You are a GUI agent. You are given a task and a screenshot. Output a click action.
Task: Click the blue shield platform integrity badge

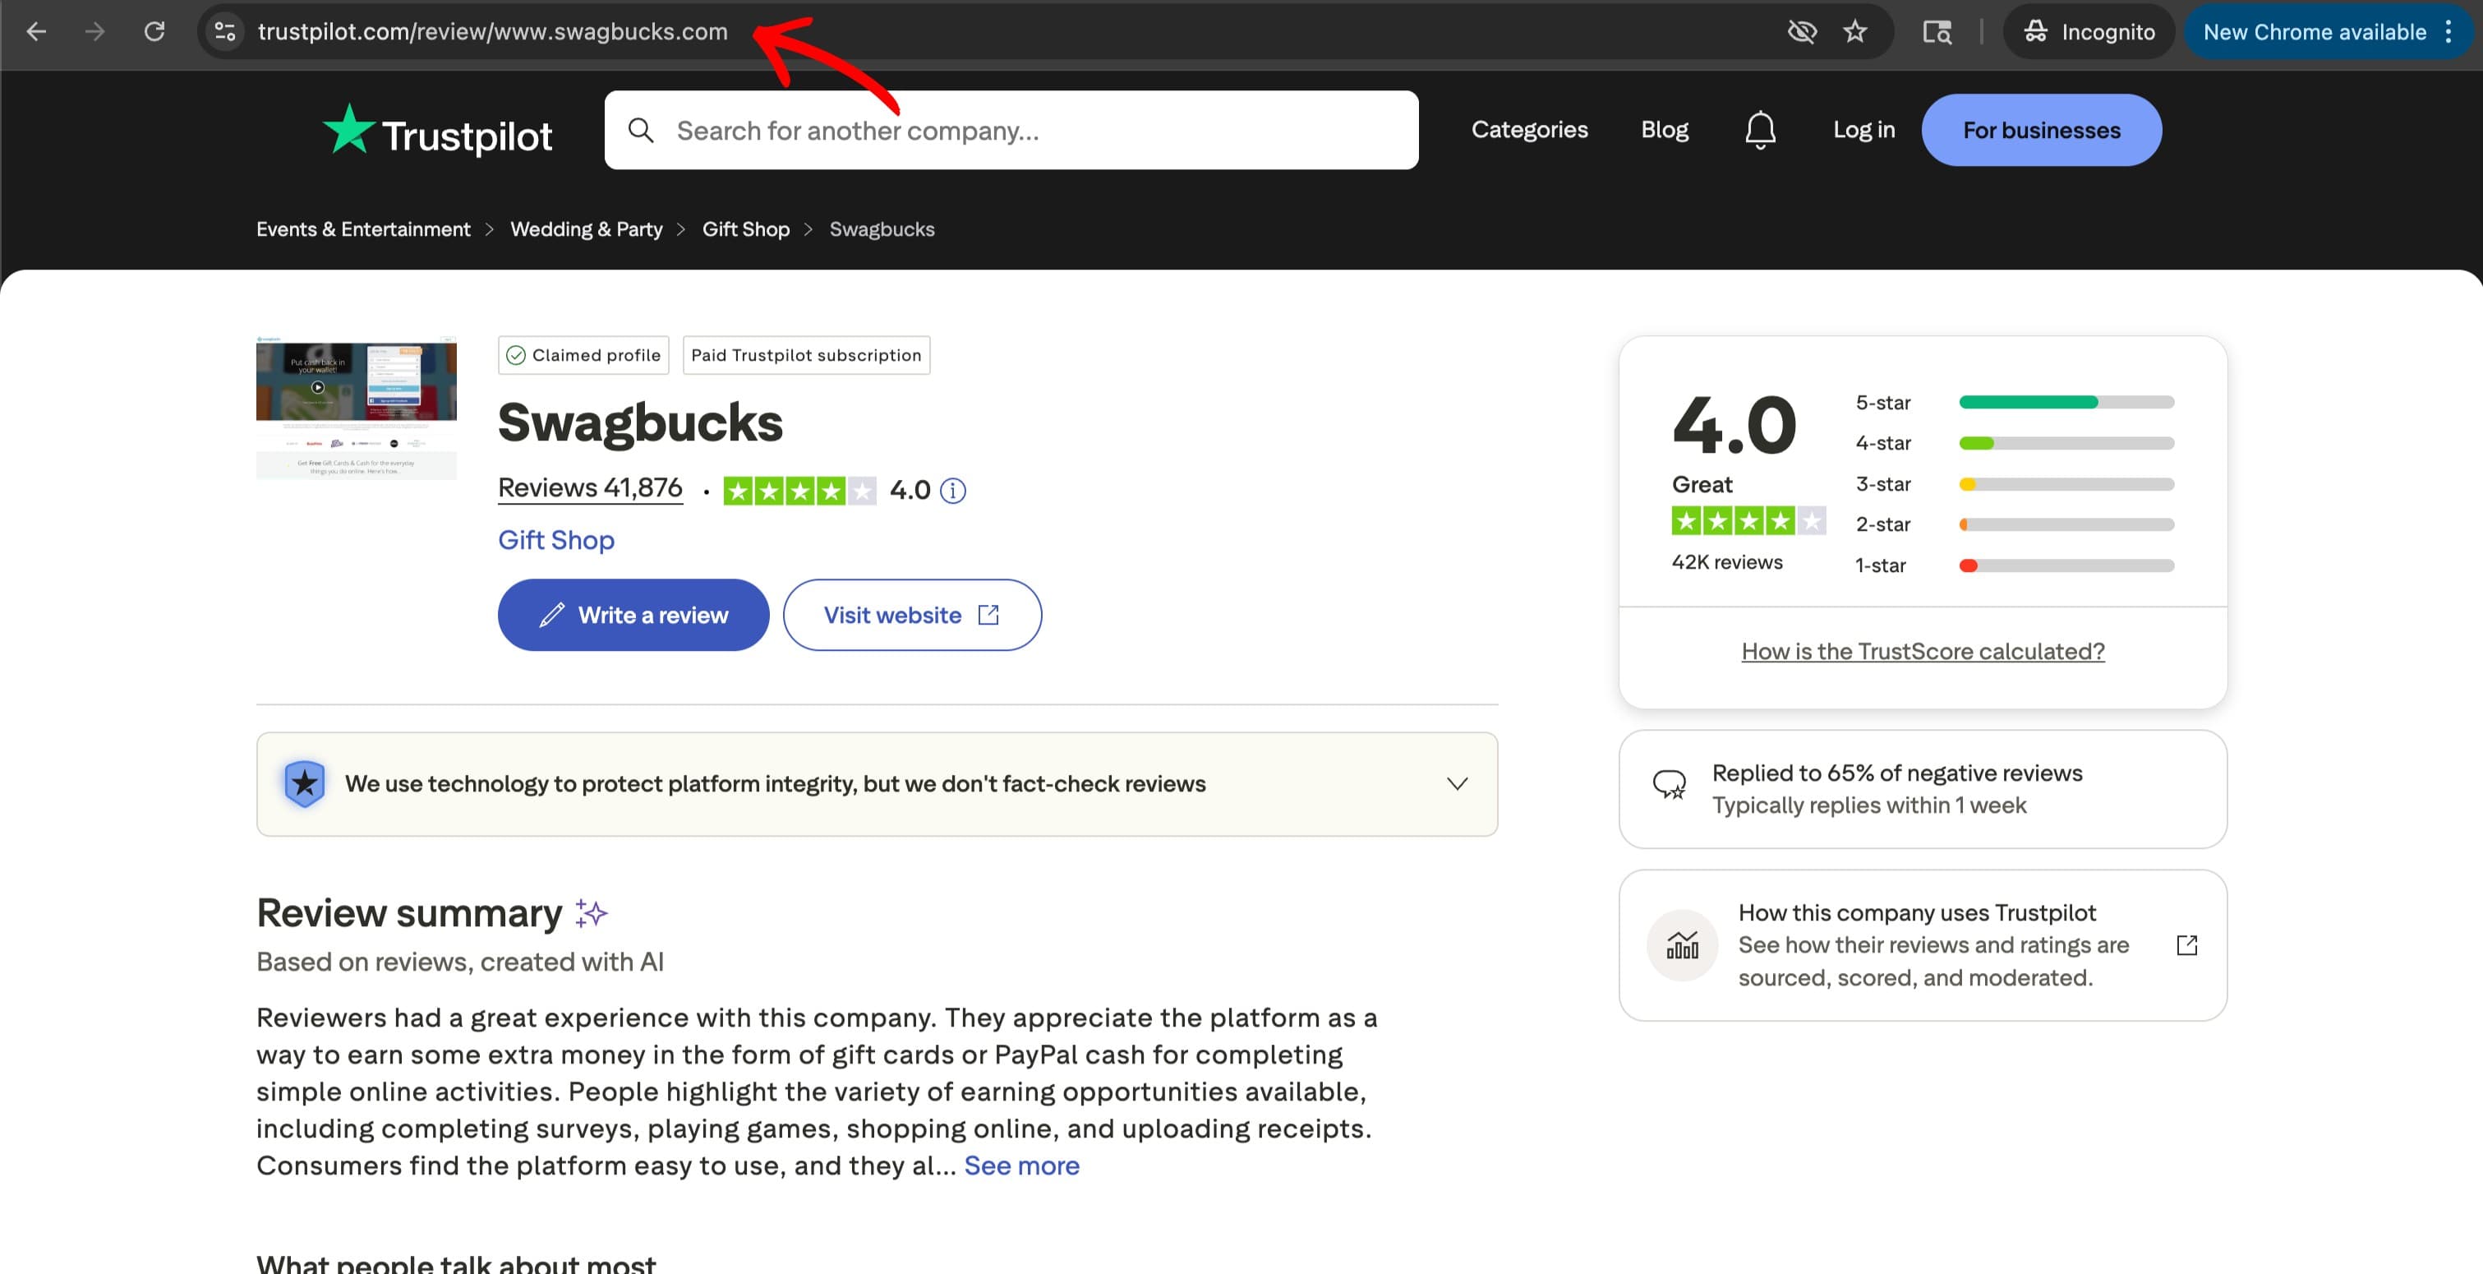point(305,783)
